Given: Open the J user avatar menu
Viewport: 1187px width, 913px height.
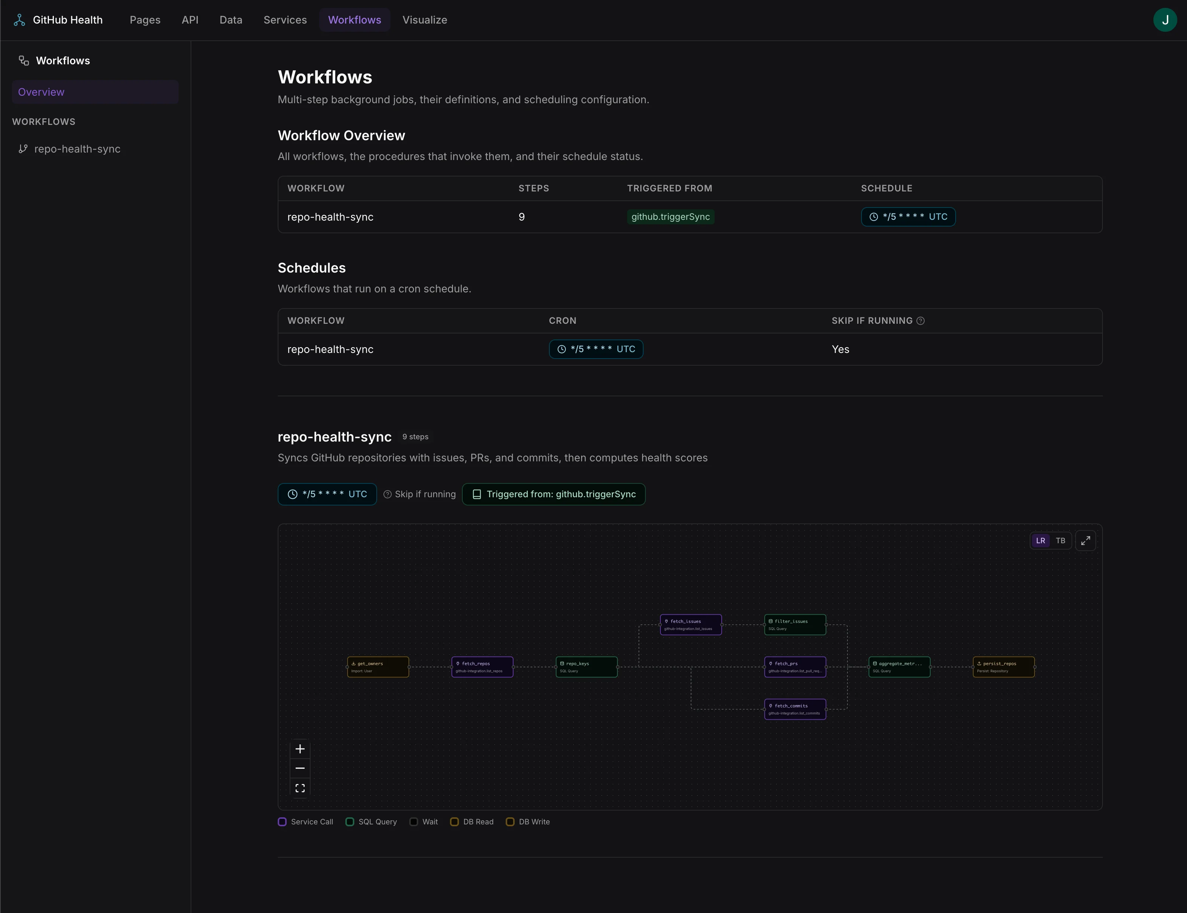Looking at the screenshot, I should click(1165, 20).
